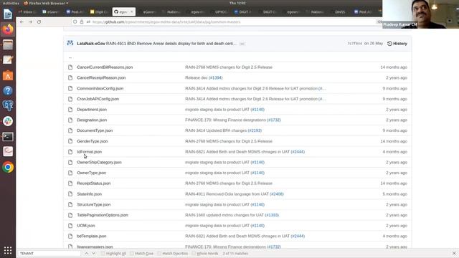Open the Help icon in the dock
The height and width of the screenshot is (258, 459).
tap(8, 91)
